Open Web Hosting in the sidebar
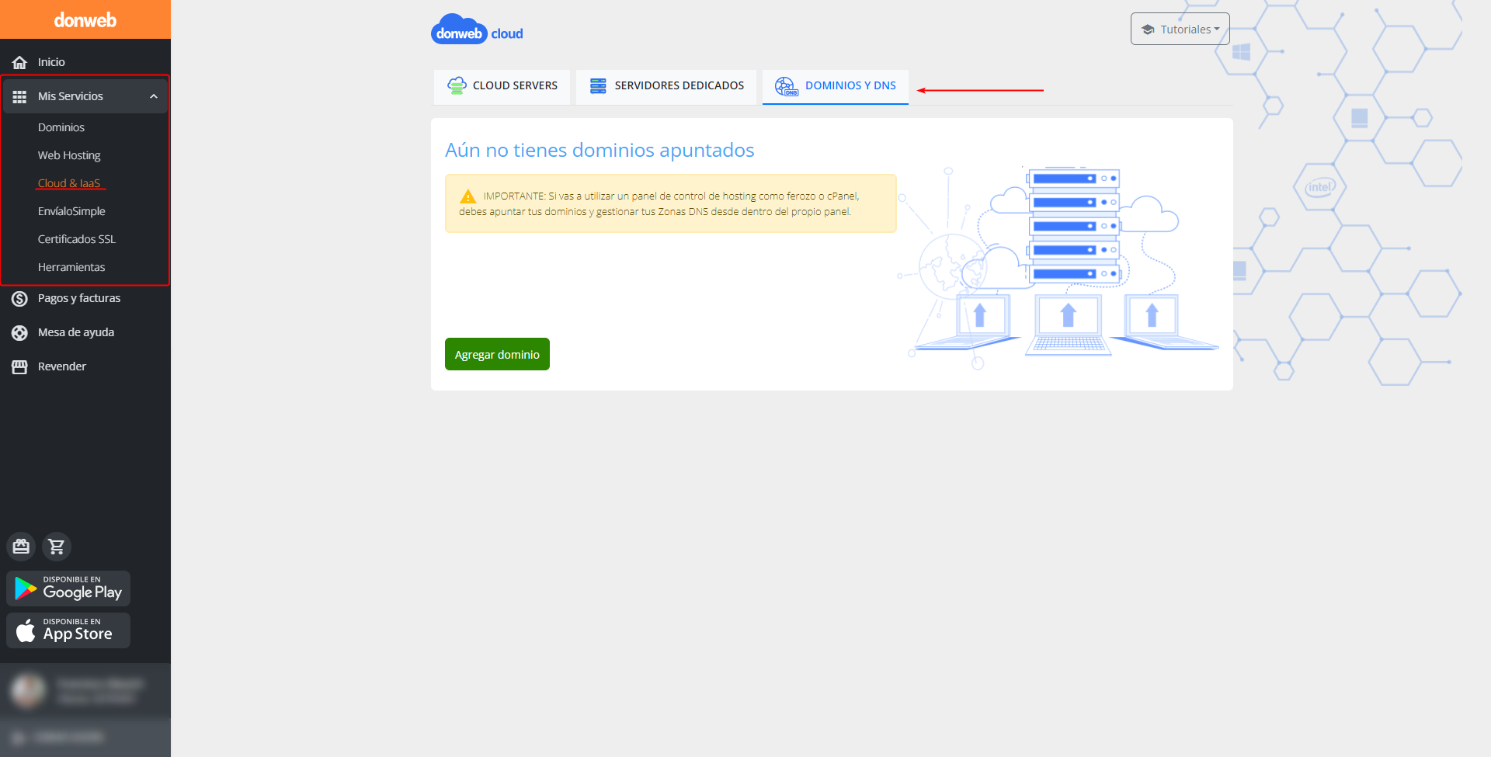This screenshot has height=757, width=1491. [69, 155]
